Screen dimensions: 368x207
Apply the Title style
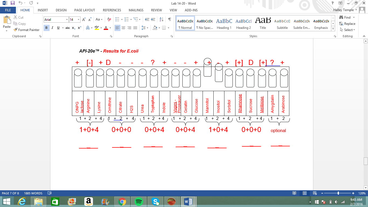pos(263,23)
